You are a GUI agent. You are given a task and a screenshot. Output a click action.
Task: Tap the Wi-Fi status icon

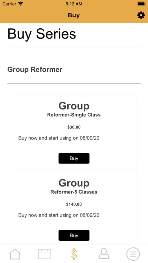[21, 4]
